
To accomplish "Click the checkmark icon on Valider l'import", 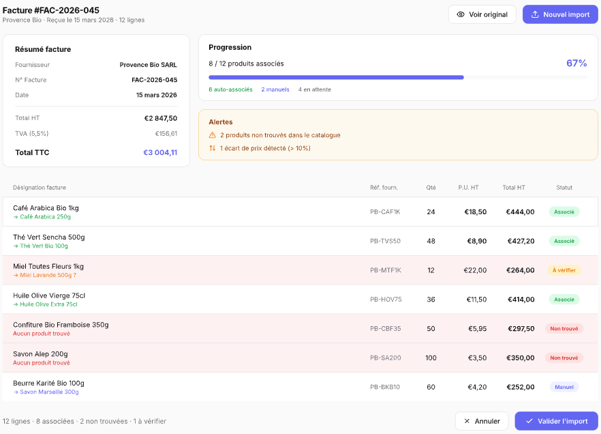I will 531,421.
